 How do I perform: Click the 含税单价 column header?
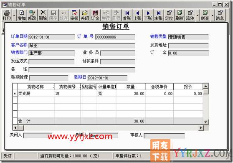tap(159, 87)
